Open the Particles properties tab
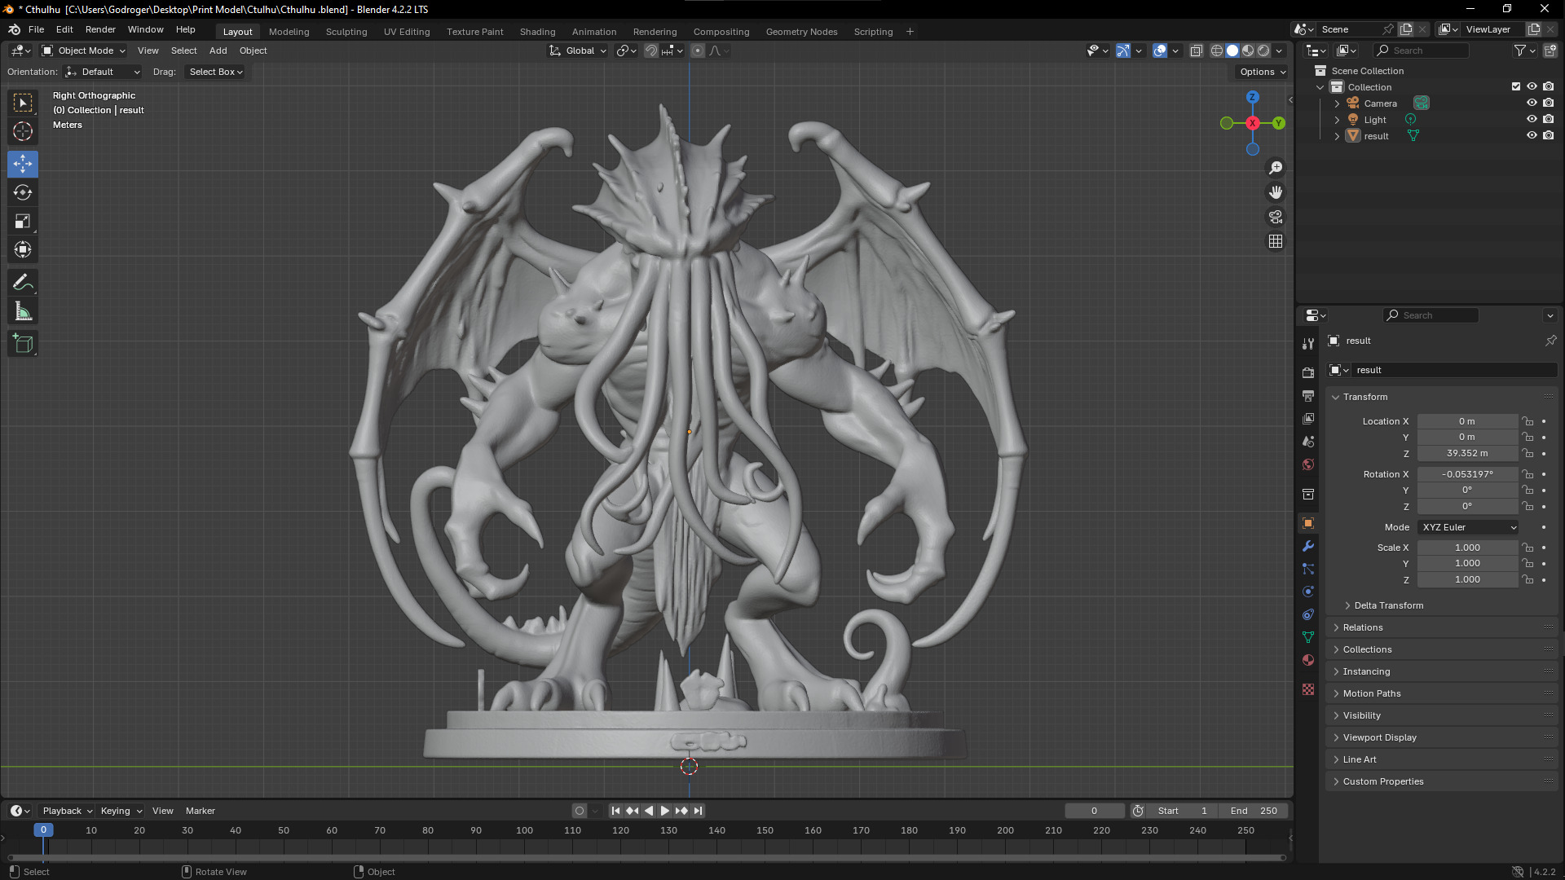The height and width of the screenshot is (880, 1565). [1308, 569]
